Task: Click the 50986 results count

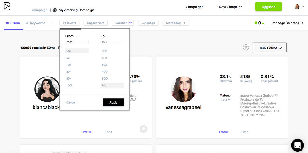Action: (26, 48)
